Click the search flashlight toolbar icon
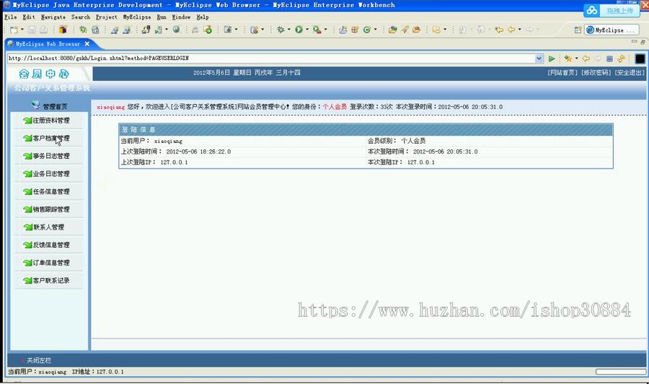649x384 pixels. click(x=405, y=30)
